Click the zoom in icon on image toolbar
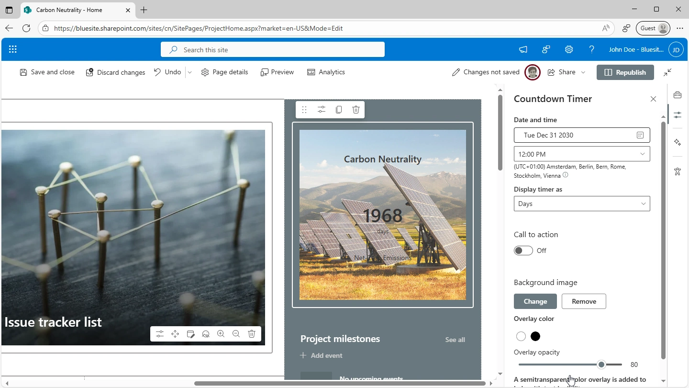 (x=221, y=334)
